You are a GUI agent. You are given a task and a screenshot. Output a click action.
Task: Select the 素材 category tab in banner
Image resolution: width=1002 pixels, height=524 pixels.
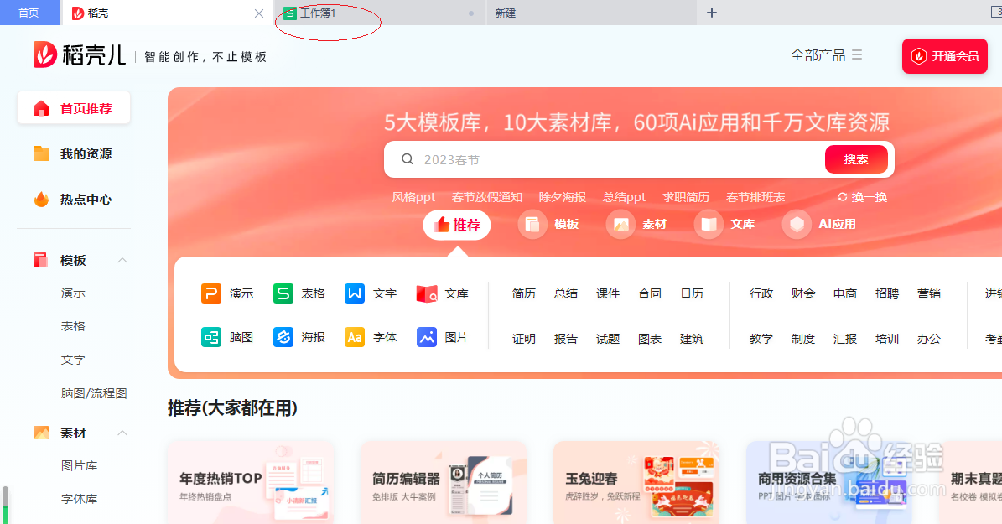coord(637,225)
